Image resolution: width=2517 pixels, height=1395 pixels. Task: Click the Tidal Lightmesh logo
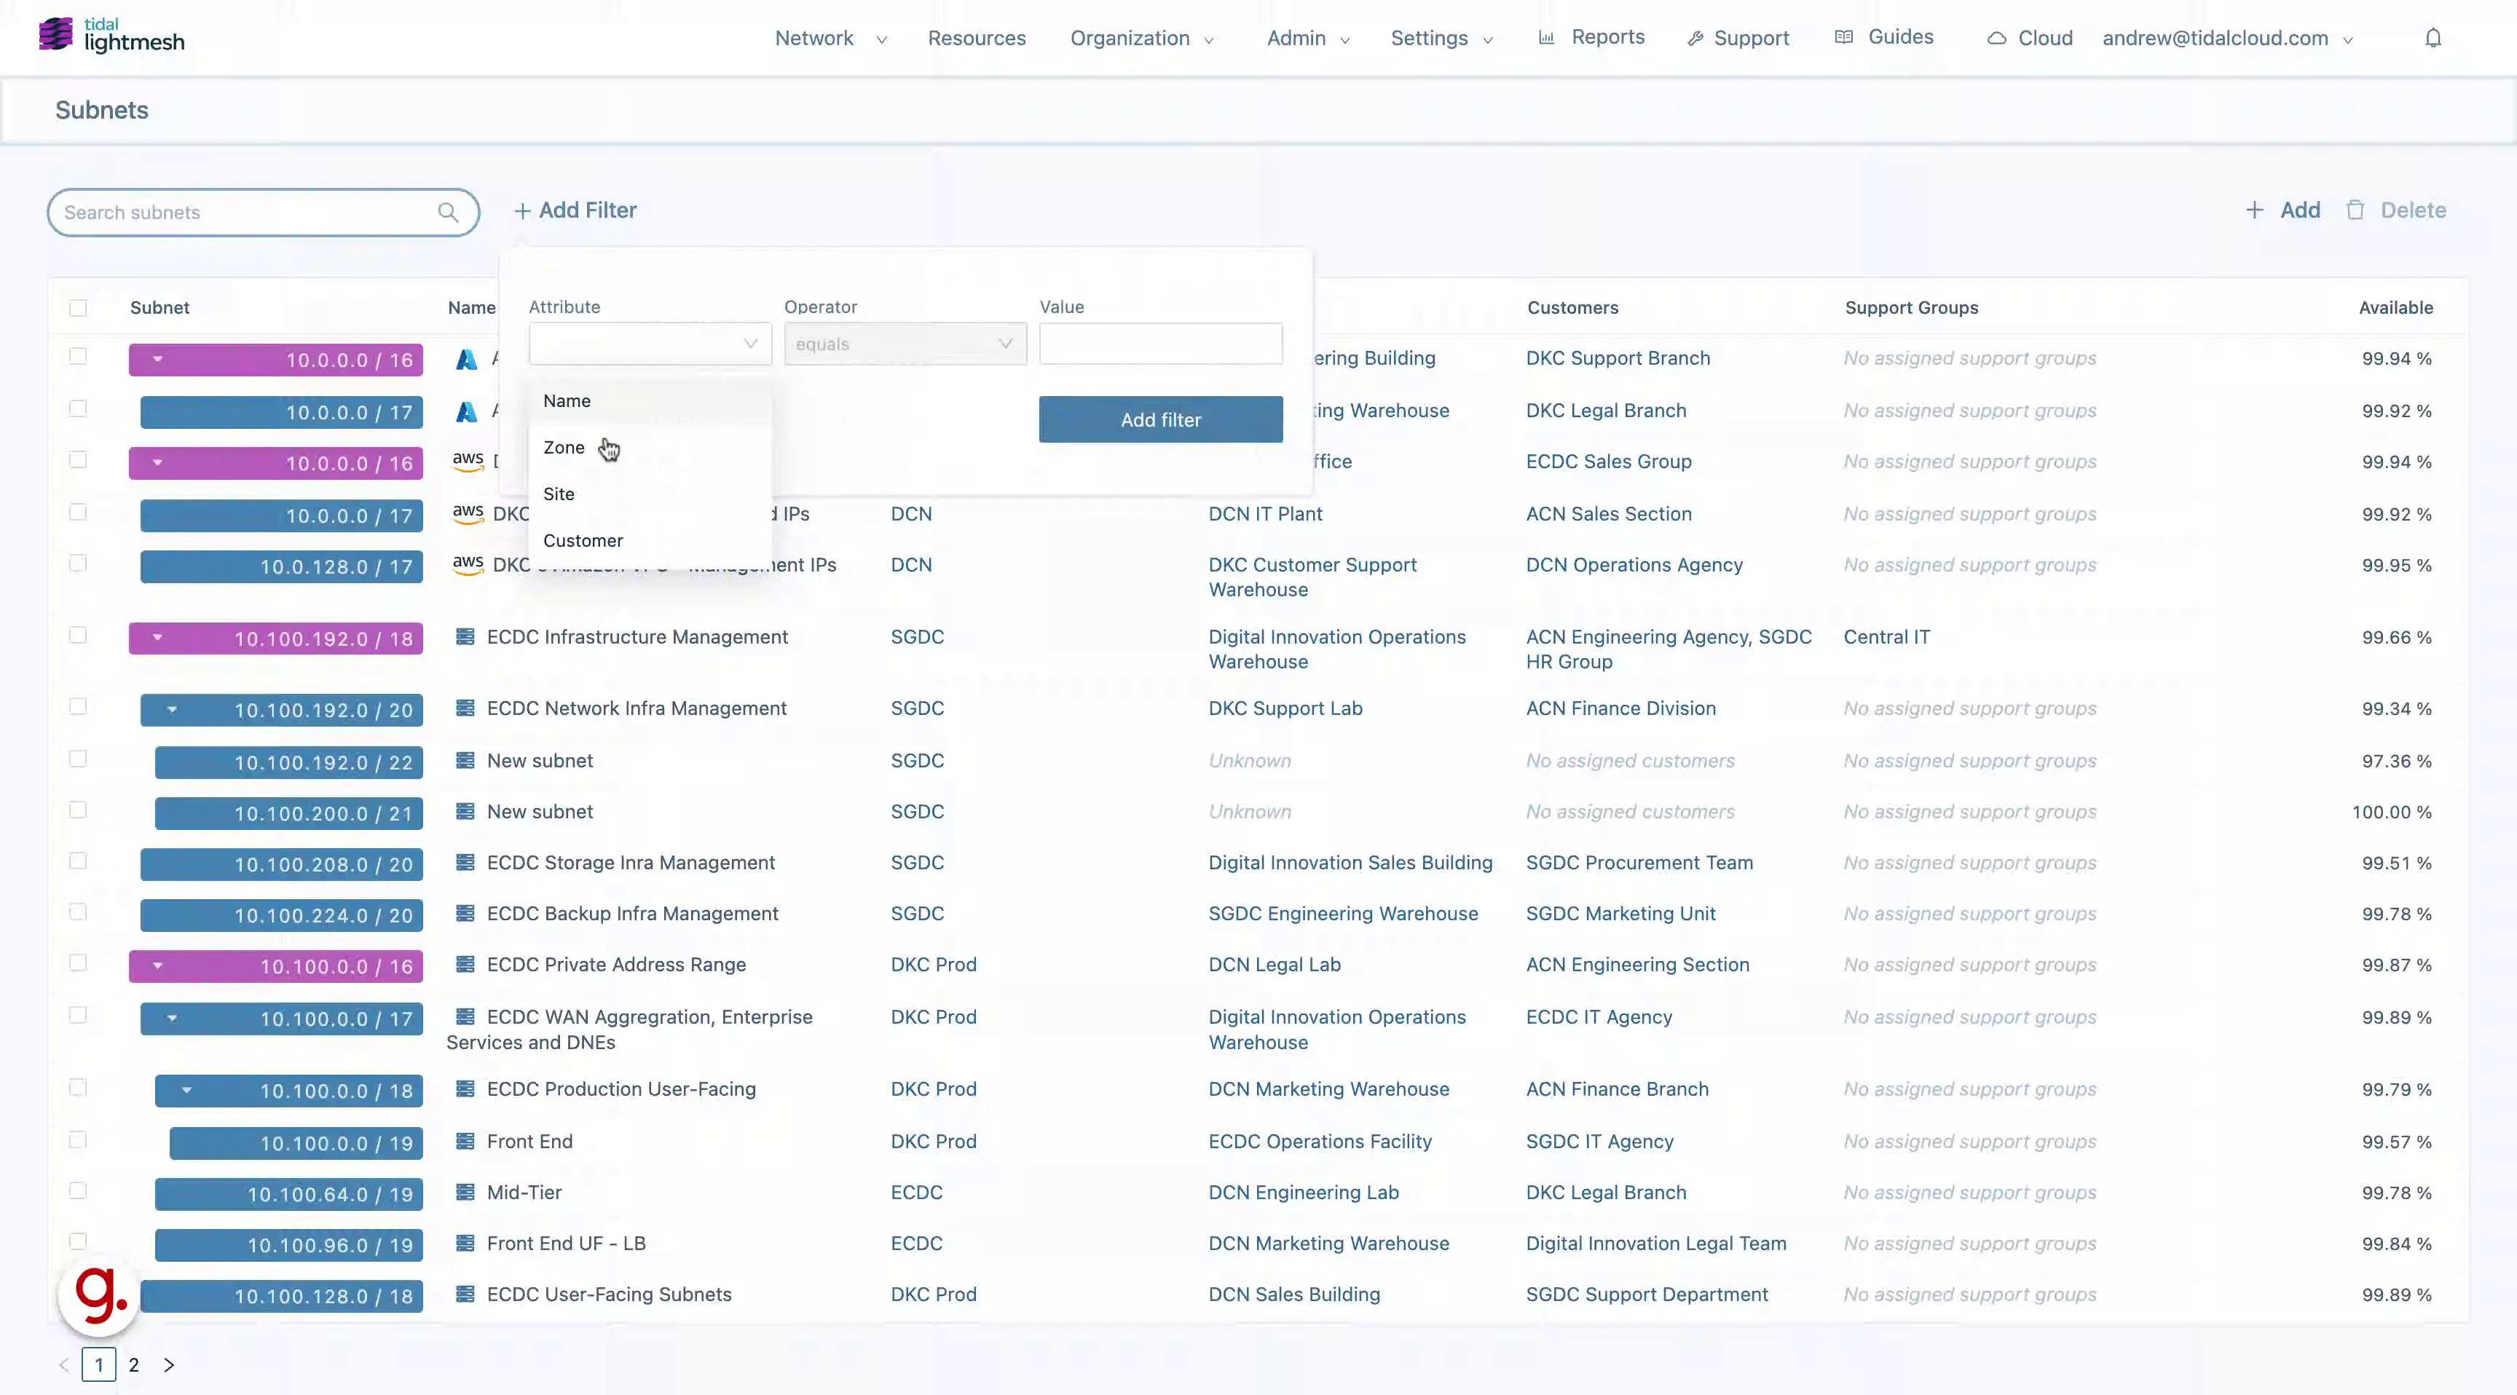[x=111, y=36]
